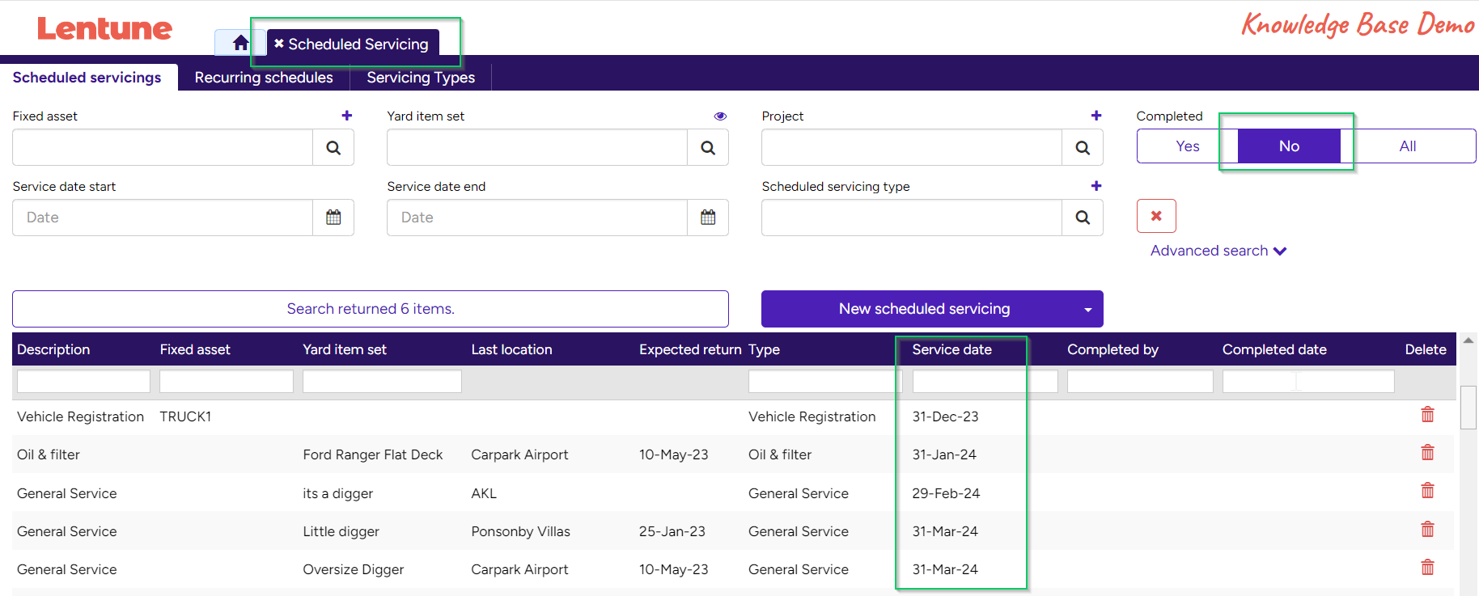Screen dimensions: 1479x596
Task: Sort by Completed date column header
Action: point(1274,349)
